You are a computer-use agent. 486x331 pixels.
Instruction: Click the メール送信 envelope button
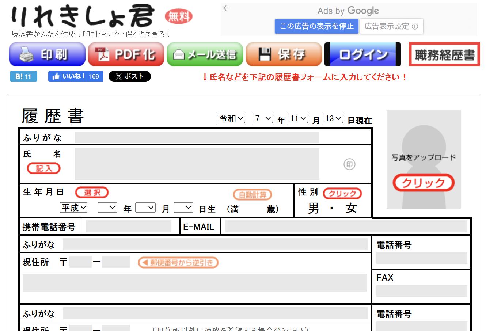(x=205, y=54)
